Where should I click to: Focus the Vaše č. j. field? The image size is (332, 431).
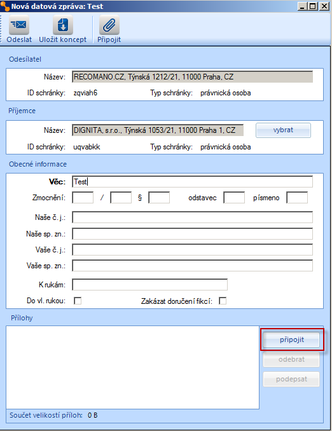192,250
